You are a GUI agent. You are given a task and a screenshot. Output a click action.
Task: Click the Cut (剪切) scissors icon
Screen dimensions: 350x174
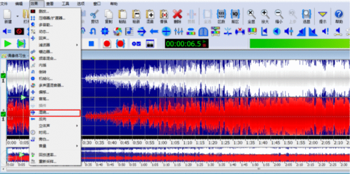coord(94,16)
